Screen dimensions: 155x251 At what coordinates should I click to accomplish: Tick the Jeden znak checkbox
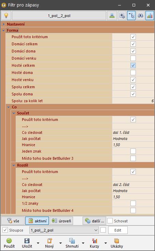pyautogui.click(x=133, y=151)
